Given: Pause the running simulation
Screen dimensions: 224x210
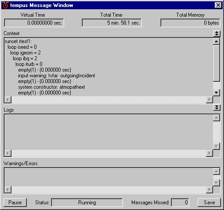Looking at the screenshot, I should pos(15,203).
